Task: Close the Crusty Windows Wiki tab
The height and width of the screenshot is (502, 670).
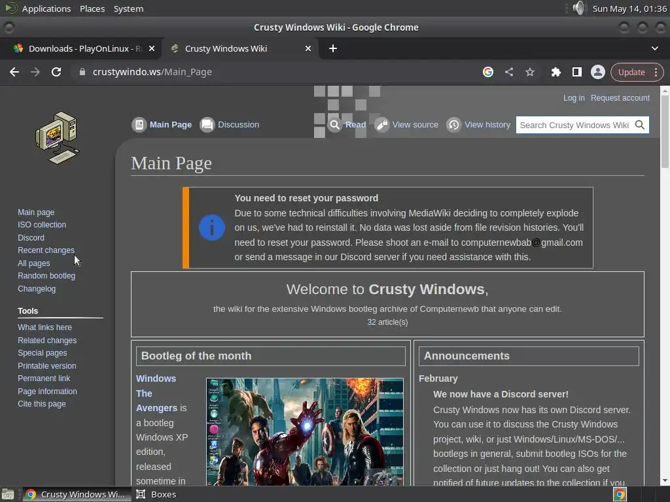Action: click(x=308, y=48)
